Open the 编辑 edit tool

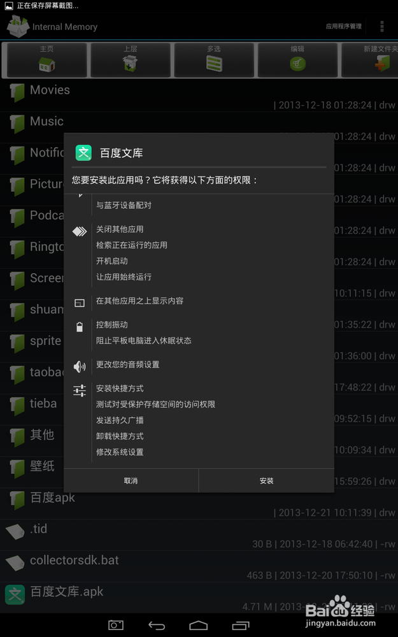297,60
